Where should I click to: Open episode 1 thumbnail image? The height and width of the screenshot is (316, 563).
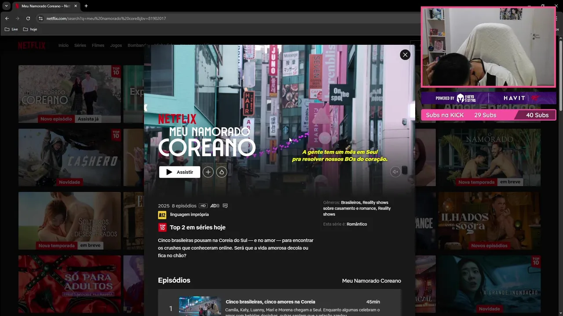coord(200,306)
